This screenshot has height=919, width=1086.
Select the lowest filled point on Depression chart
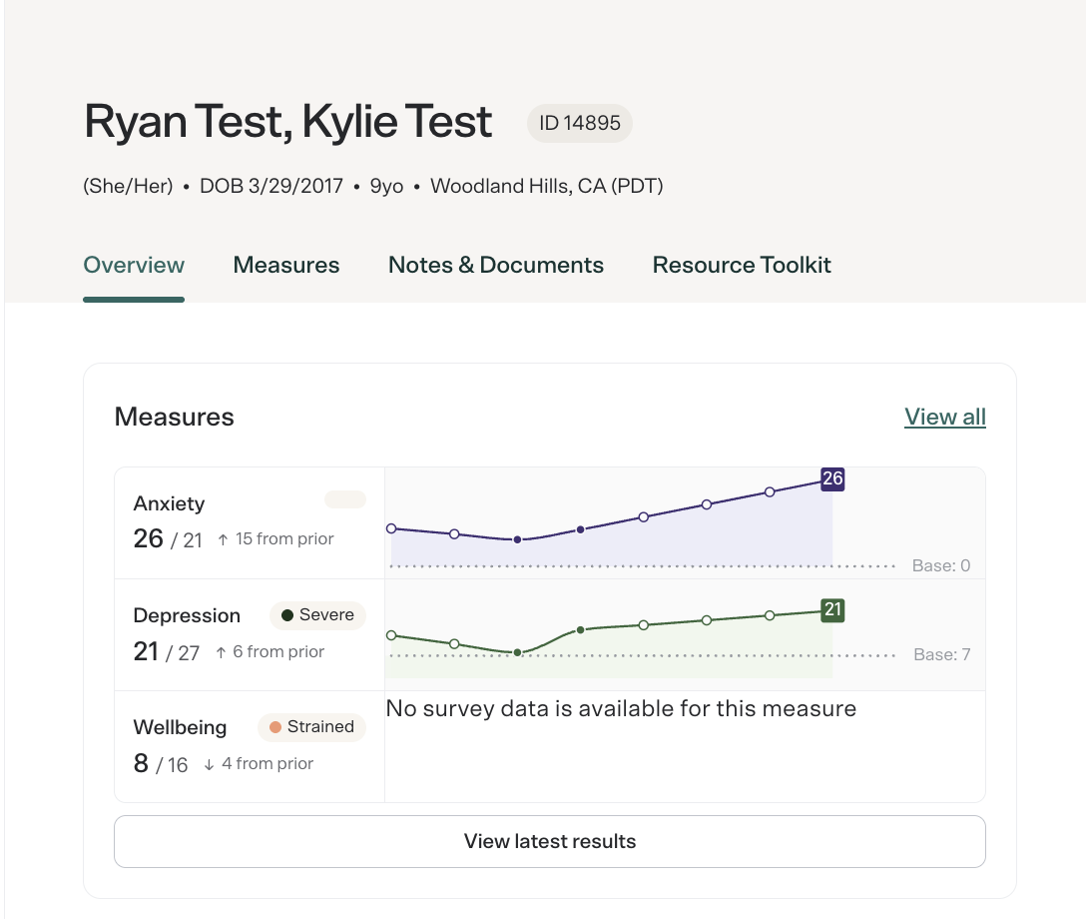pos(517,653)
